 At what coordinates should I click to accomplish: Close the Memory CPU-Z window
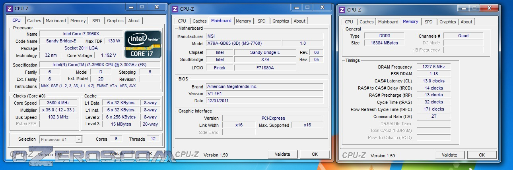click(489, 8)
